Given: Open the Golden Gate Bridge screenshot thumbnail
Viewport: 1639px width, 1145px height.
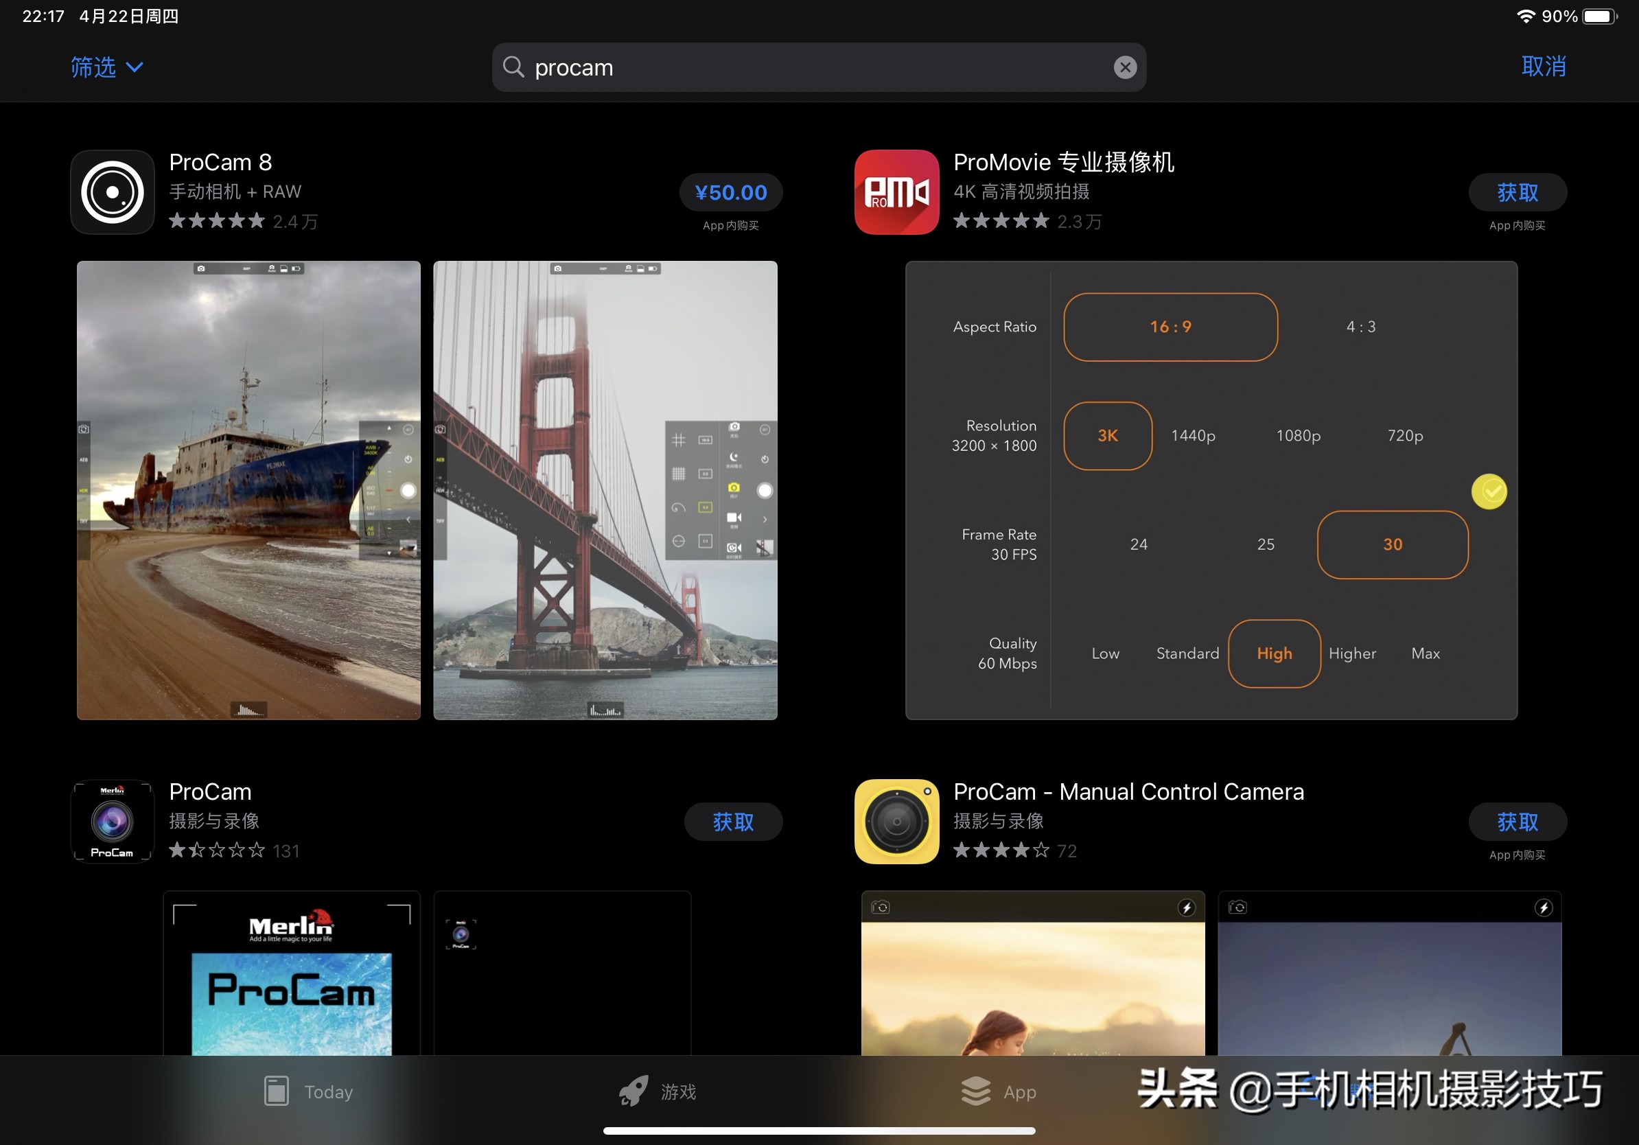Looking at the screenshot, I should [x=605, y=490].
